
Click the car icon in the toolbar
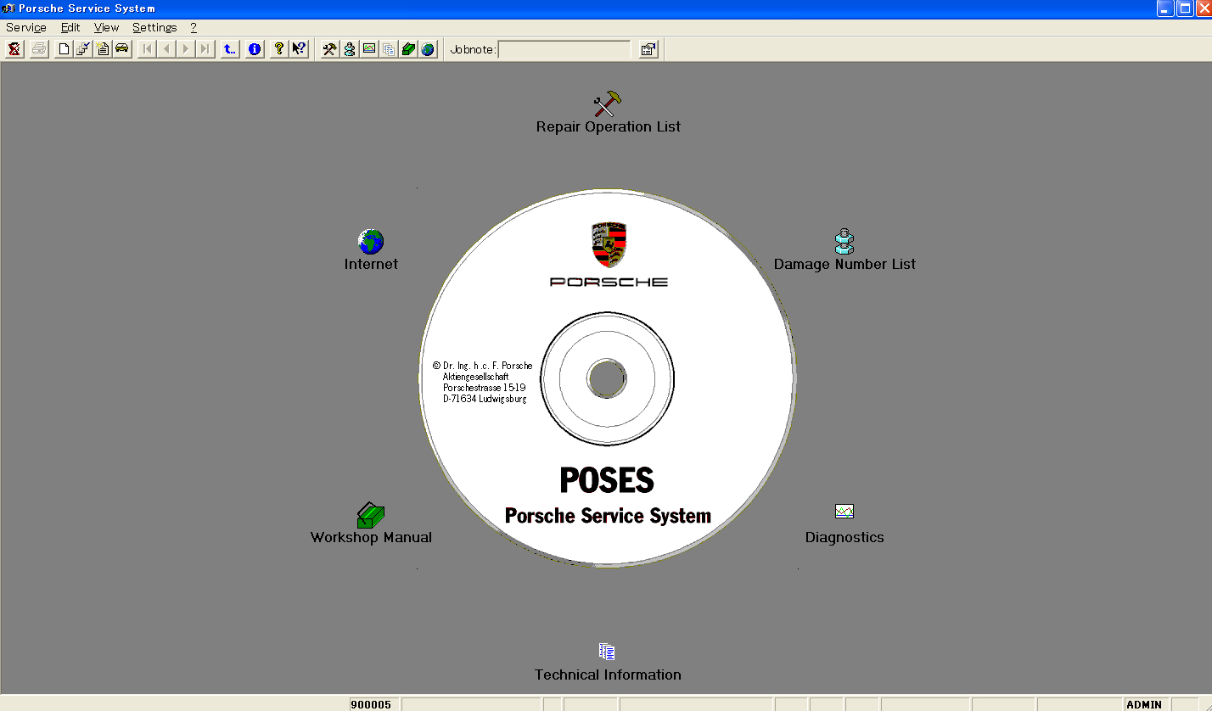pyautogui.click(x=122, y=49)
